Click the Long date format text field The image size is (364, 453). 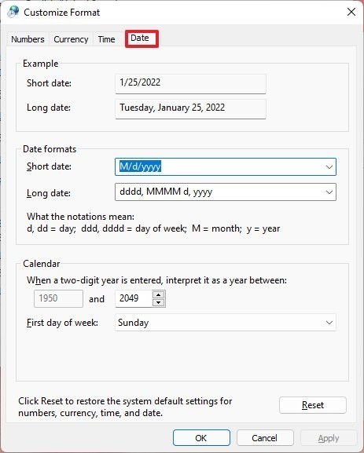[219, 192]
